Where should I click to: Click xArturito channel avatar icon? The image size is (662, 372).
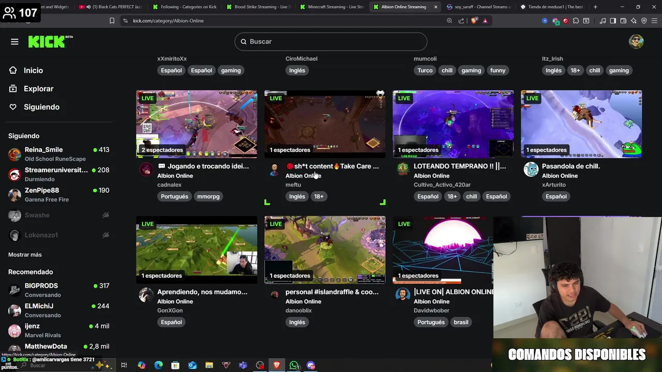pos(531,169)
